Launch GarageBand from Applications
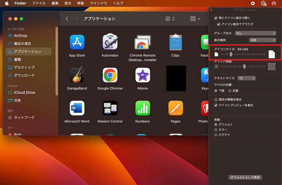 [77, 75]
